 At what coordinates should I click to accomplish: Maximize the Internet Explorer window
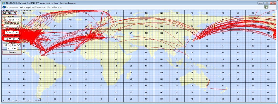(x=266, y=3)
